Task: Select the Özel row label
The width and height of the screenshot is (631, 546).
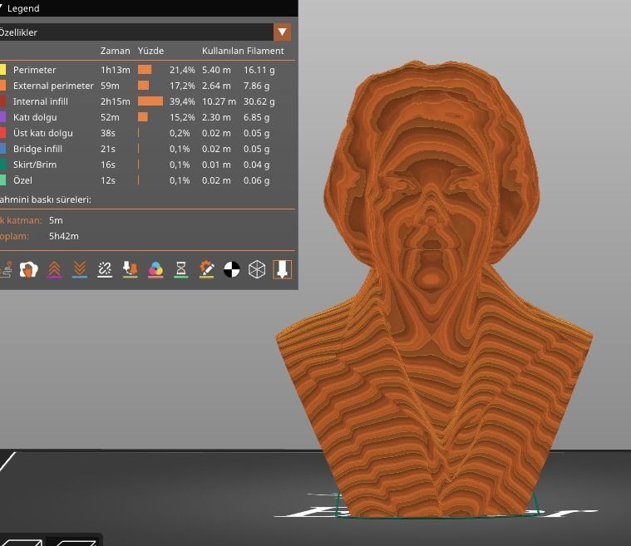Action: 22,180
